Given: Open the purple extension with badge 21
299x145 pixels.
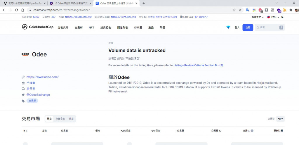Looking at the screenshot, I should tap(279, 10).
